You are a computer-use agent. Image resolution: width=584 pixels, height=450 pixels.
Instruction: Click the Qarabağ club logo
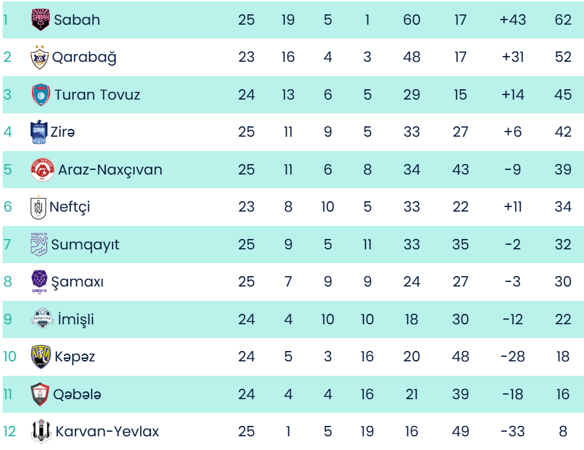[x=40, y=57]
